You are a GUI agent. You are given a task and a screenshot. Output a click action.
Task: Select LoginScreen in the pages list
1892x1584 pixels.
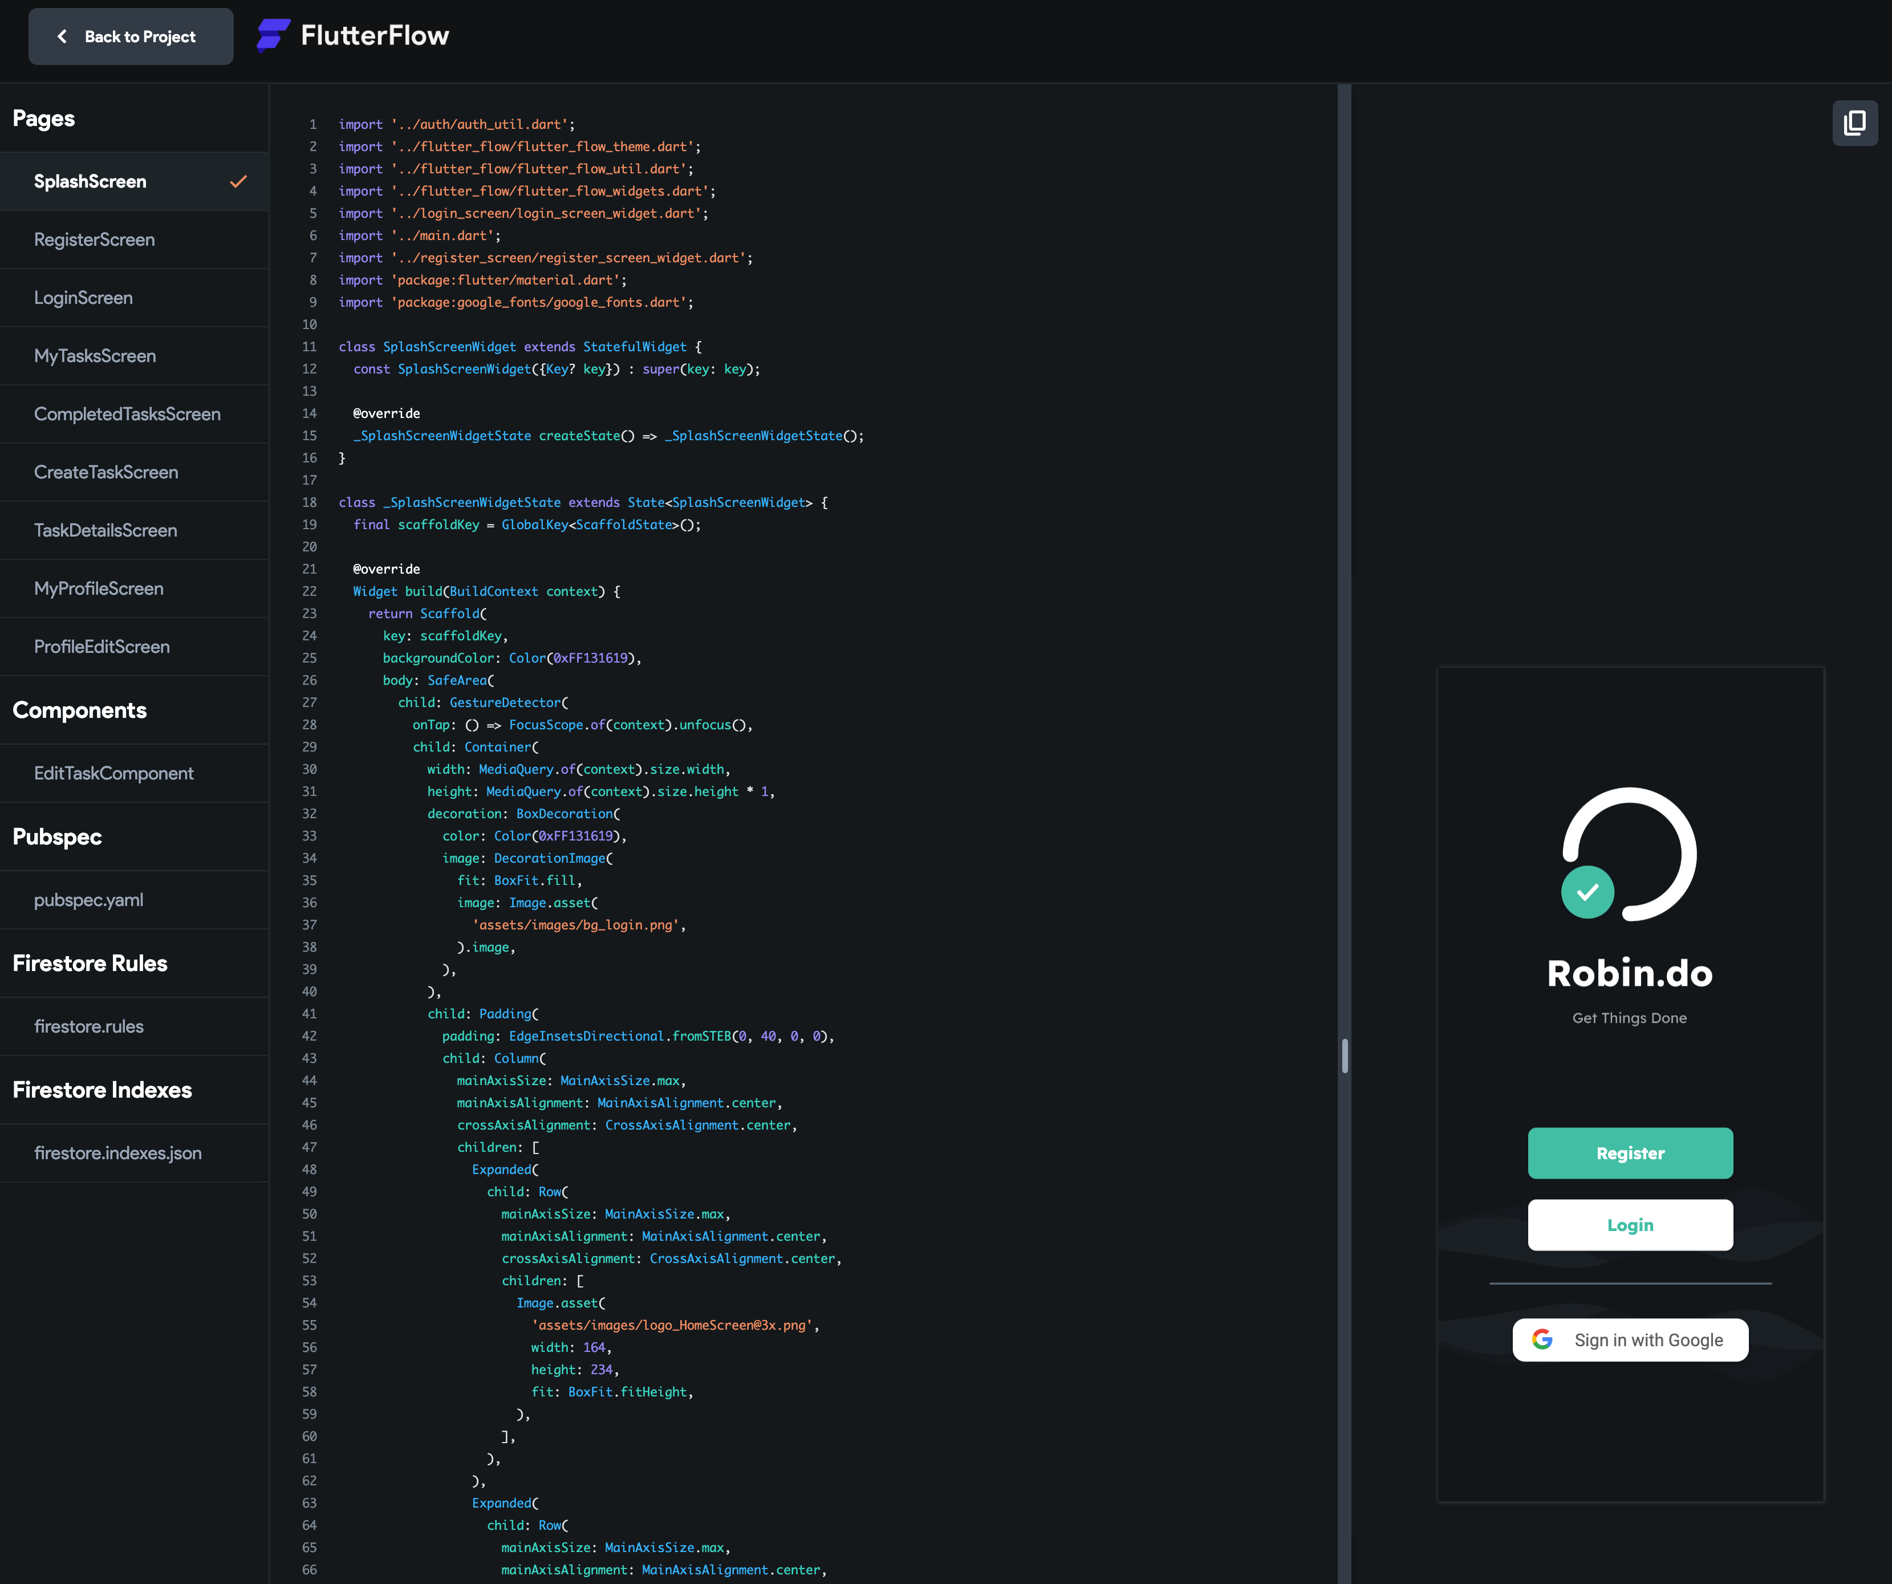tap(84, 297)
